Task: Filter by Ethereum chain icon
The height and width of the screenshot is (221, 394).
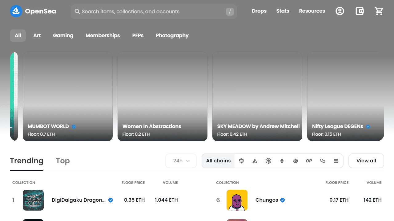Action: click(282, 161)
